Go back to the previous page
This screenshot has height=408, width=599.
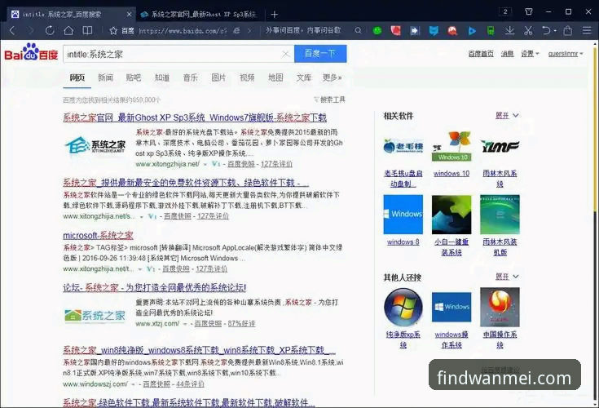(x=12, y=30)
